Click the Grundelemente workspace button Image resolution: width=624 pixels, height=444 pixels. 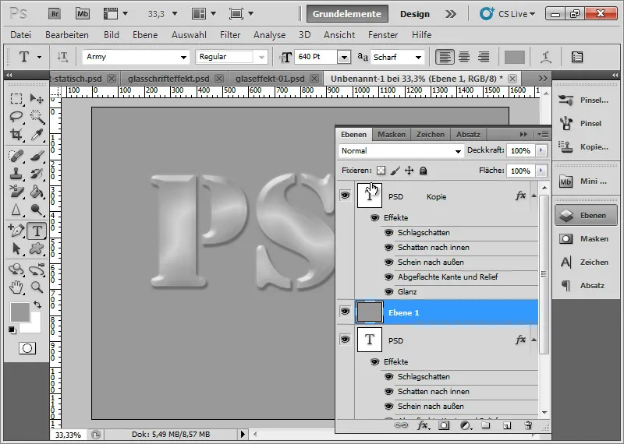pos(347,14)
